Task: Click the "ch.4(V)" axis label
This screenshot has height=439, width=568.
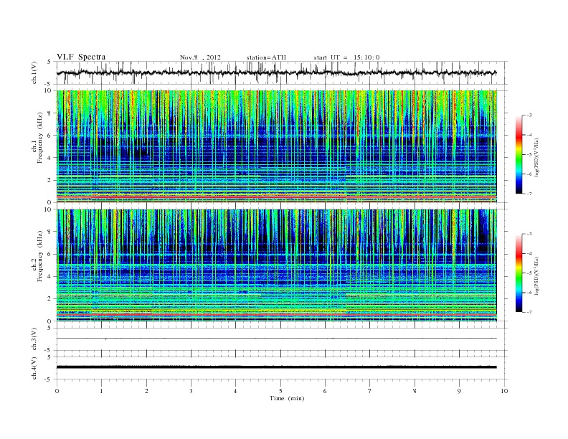Action: pos(34,368)
